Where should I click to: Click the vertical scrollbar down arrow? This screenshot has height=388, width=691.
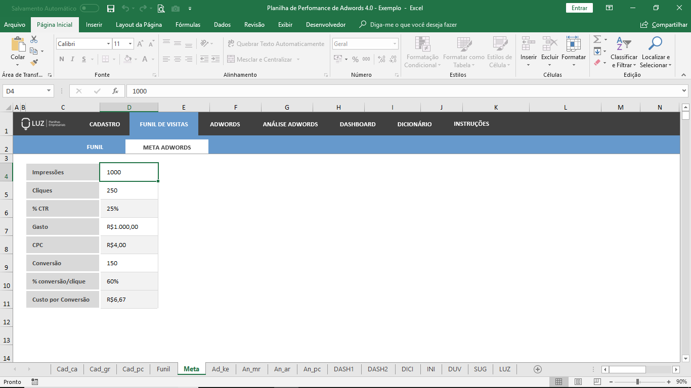685,358
